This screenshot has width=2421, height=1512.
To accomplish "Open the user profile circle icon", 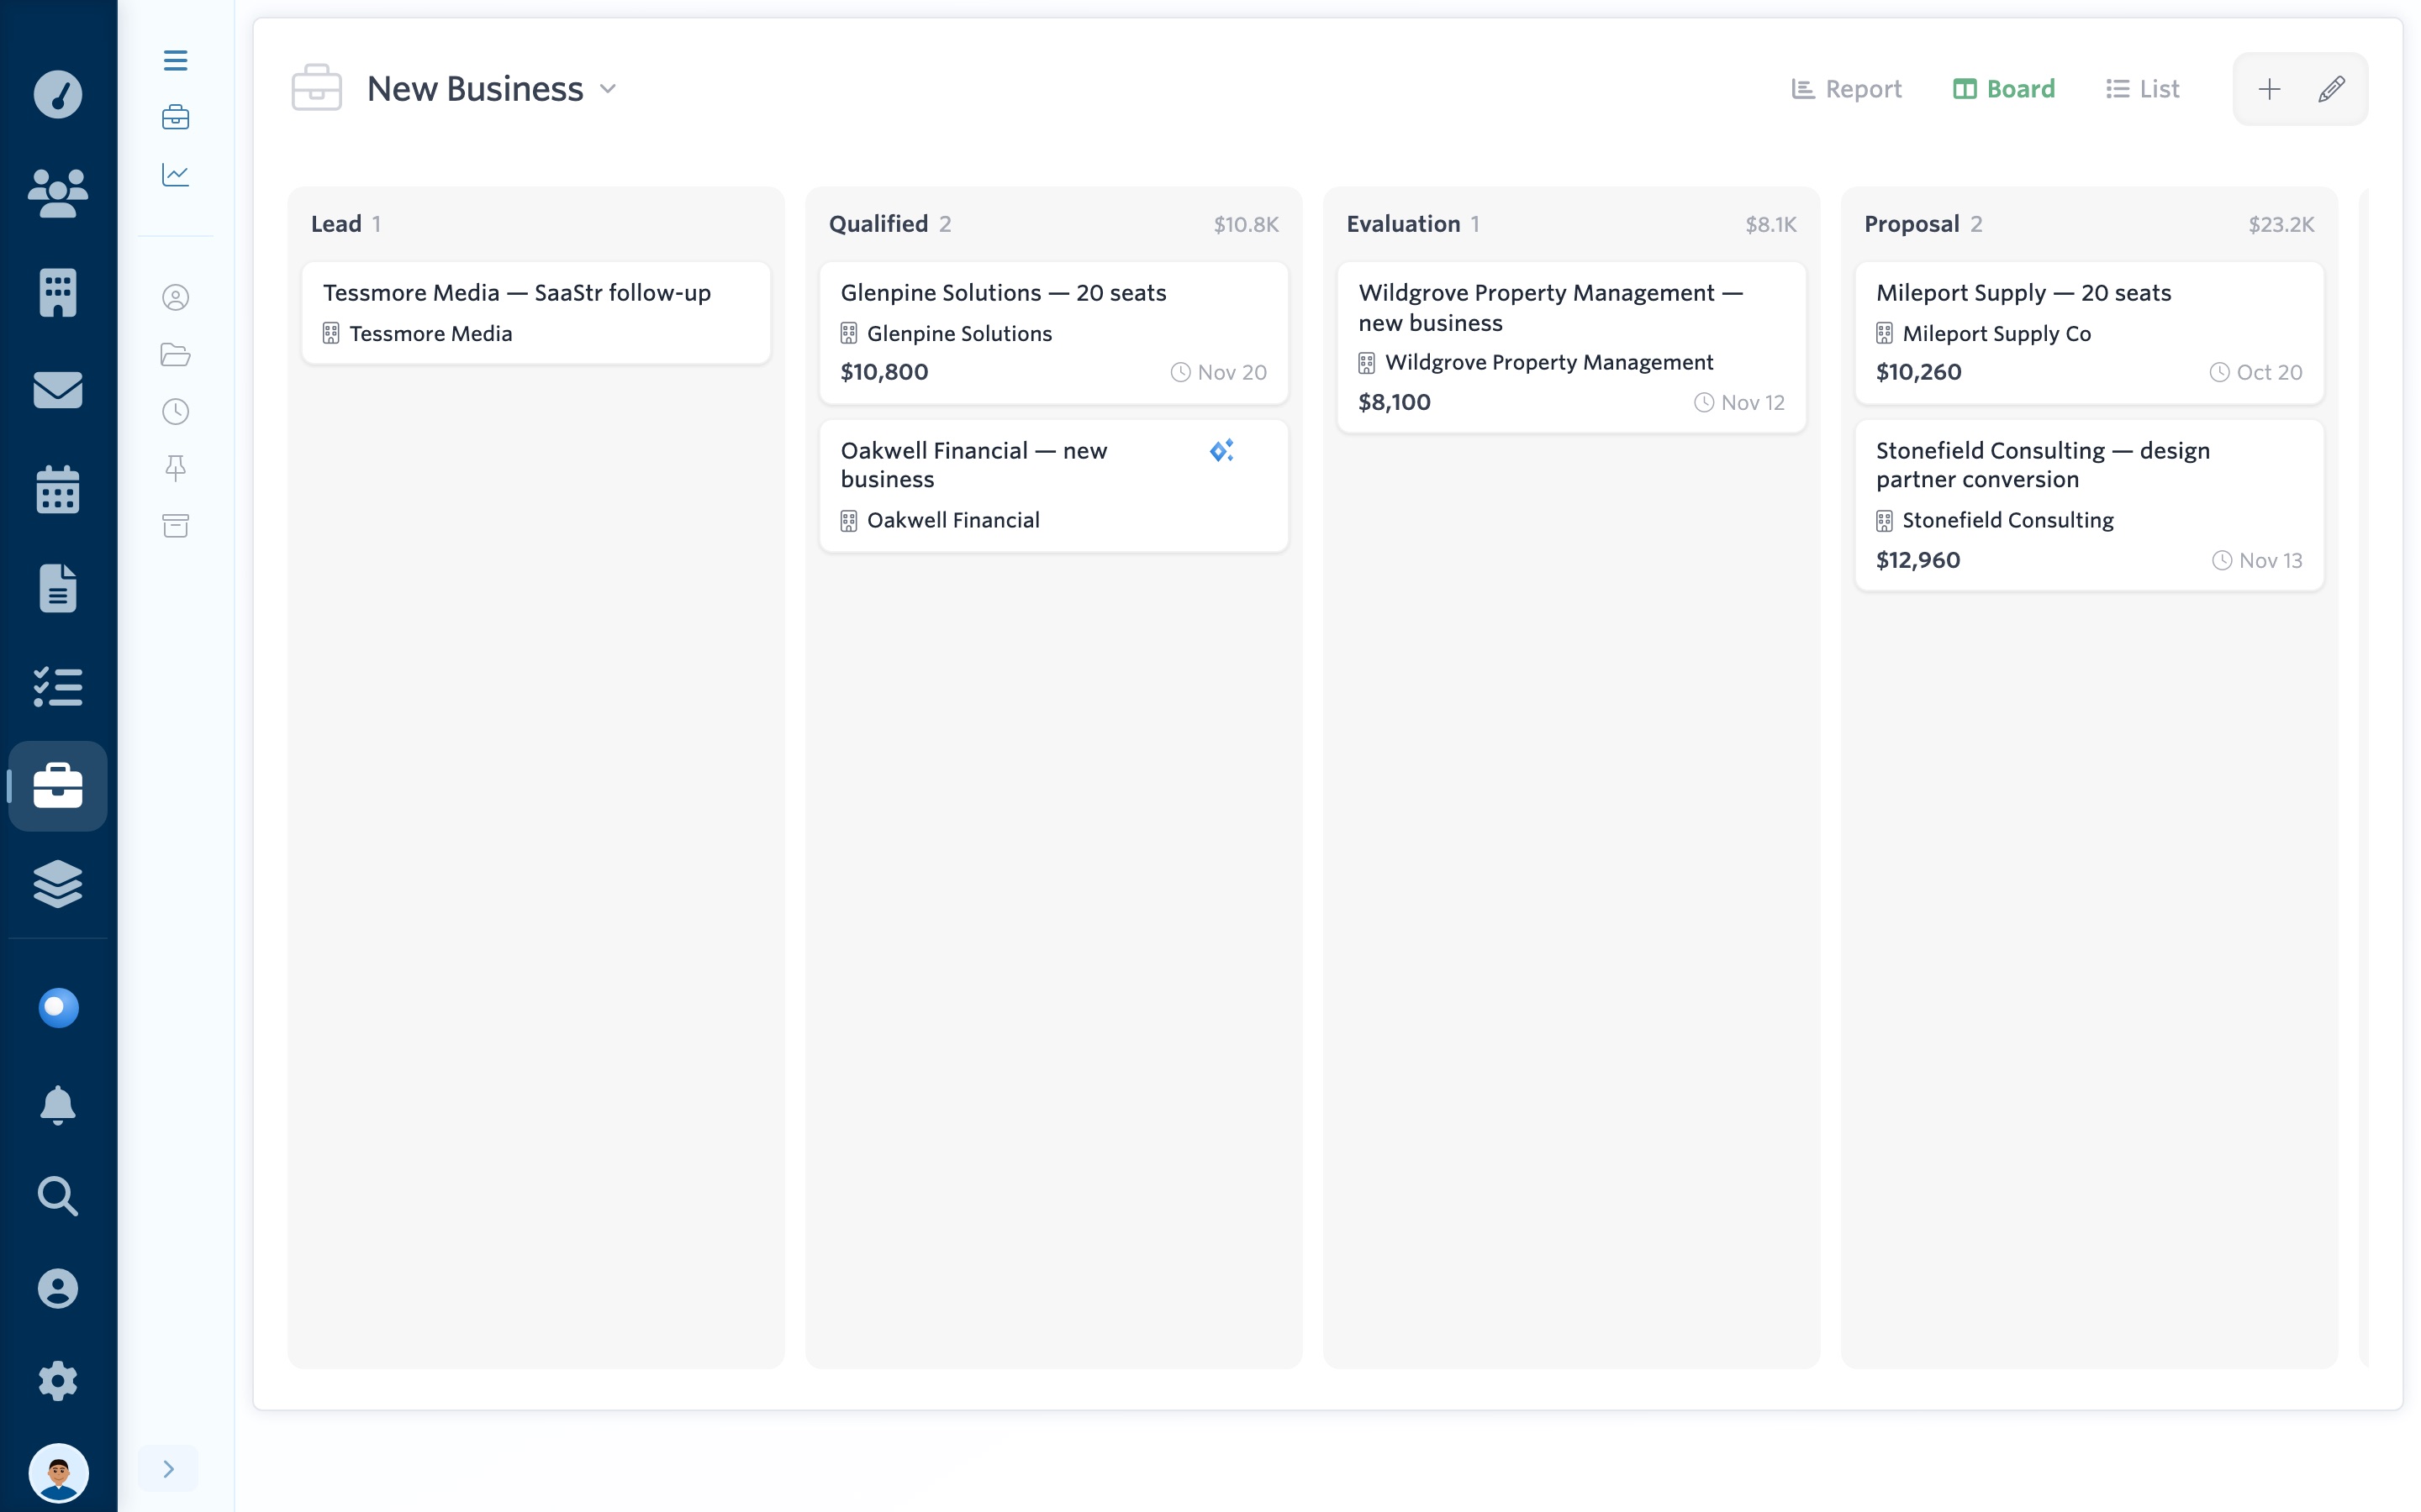I will (58, 1288).
